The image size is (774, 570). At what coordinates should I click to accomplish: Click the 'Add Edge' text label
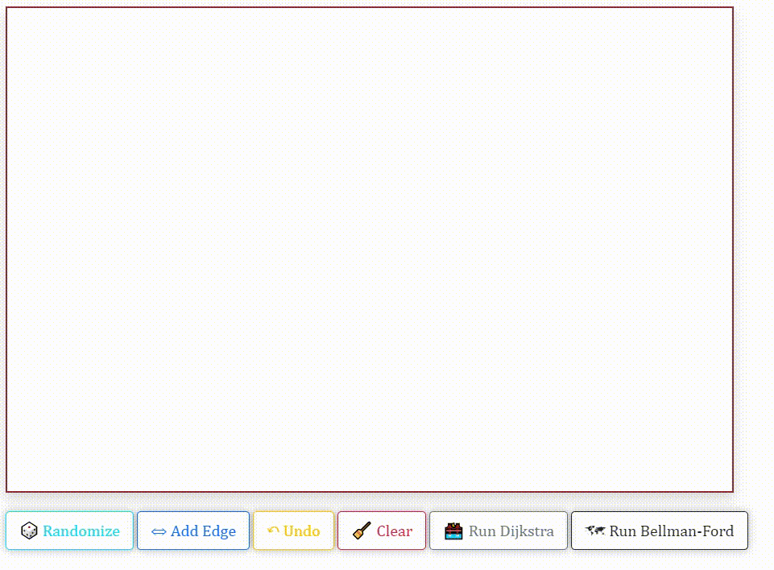point(203,531)
